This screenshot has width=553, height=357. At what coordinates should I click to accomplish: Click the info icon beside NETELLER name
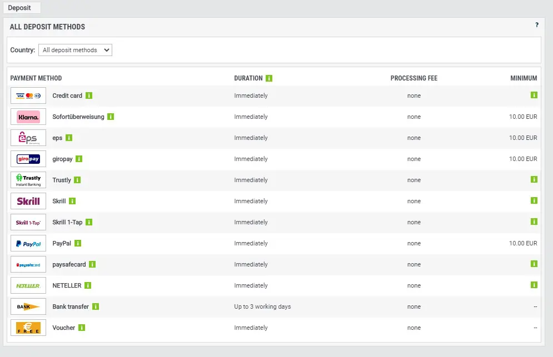(x=88, y=285)
